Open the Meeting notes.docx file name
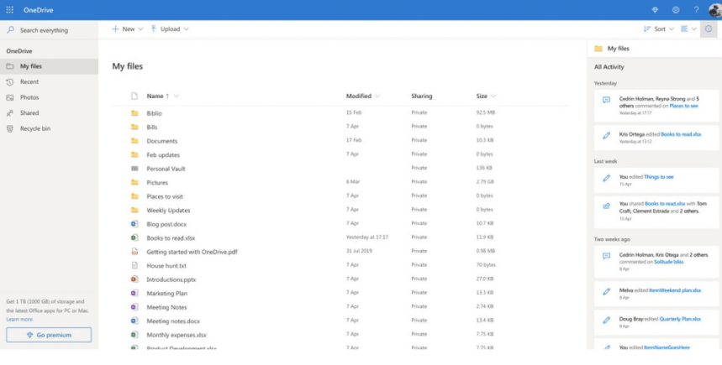Screen dimensions: 722x365 (x=172, y=321)
